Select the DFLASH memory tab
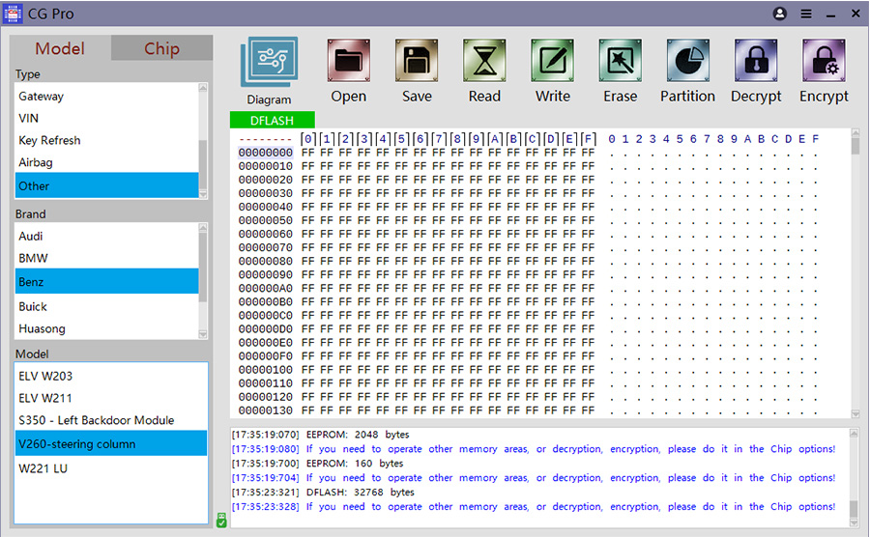This screenshot has width=870, height=537. coord(272,120)
